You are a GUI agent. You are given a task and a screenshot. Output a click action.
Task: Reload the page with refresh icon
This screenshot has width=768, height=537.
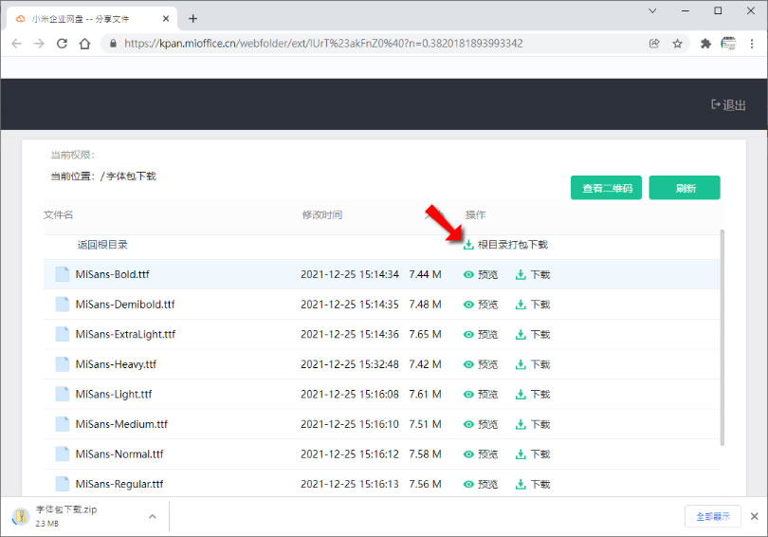pos(62,44)
